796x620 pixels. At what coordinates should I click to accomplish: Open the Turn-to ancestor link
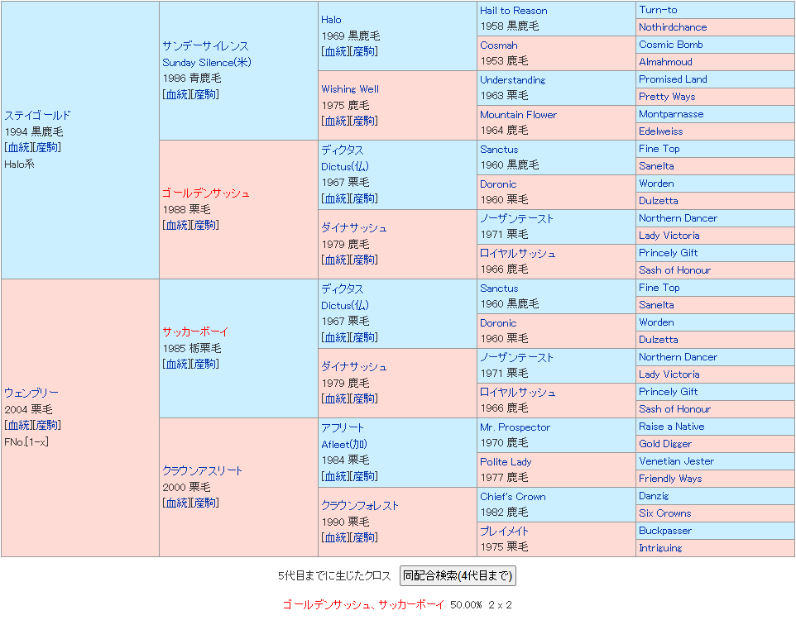pos(658,10)
